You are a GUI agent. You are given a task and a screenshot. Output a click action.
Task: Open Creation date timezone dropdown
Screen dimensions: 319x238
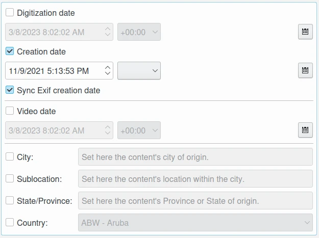pyautogui.click(x=139, y=71)
